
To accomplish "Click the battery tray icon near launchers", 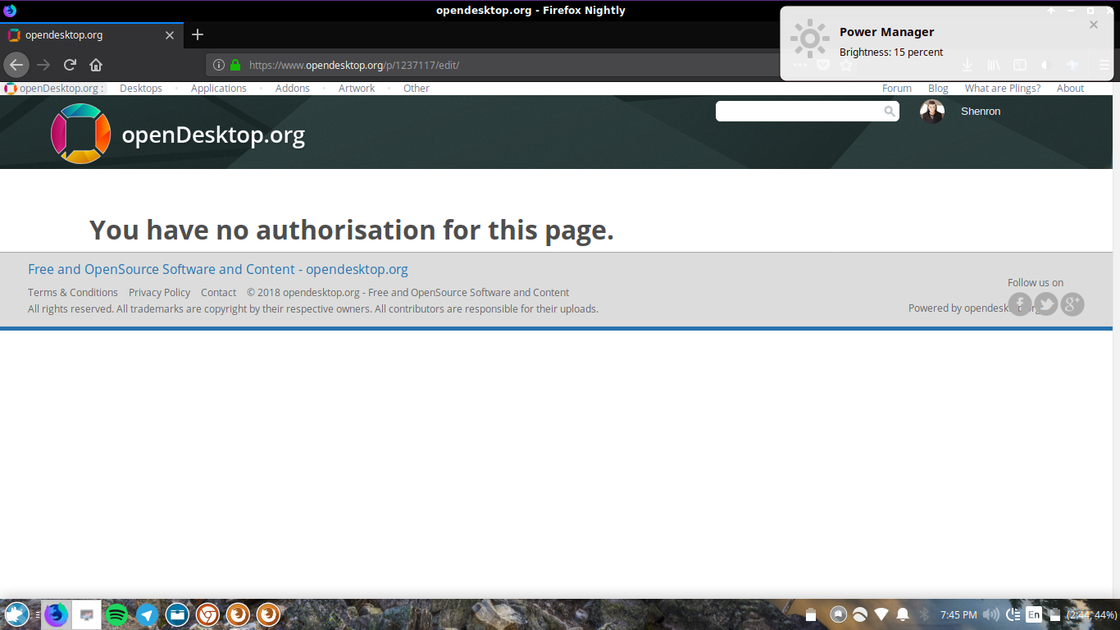I will (x=811, y=614).
